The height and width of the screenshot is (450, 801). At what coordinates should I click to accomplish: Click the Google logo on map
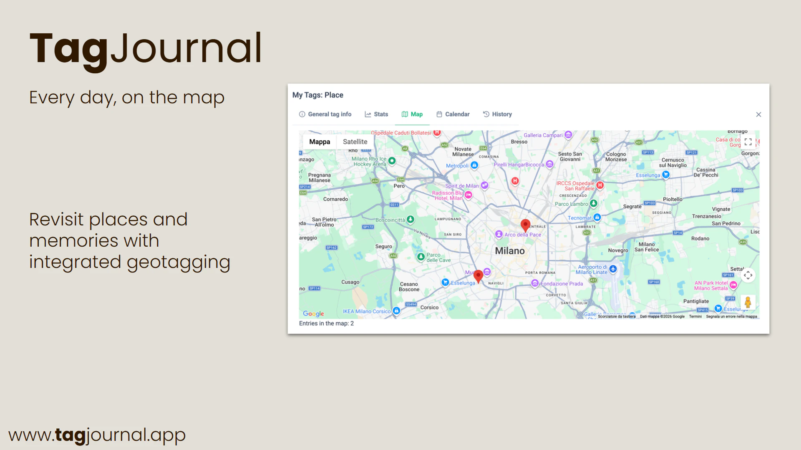[x=313, y=314]
